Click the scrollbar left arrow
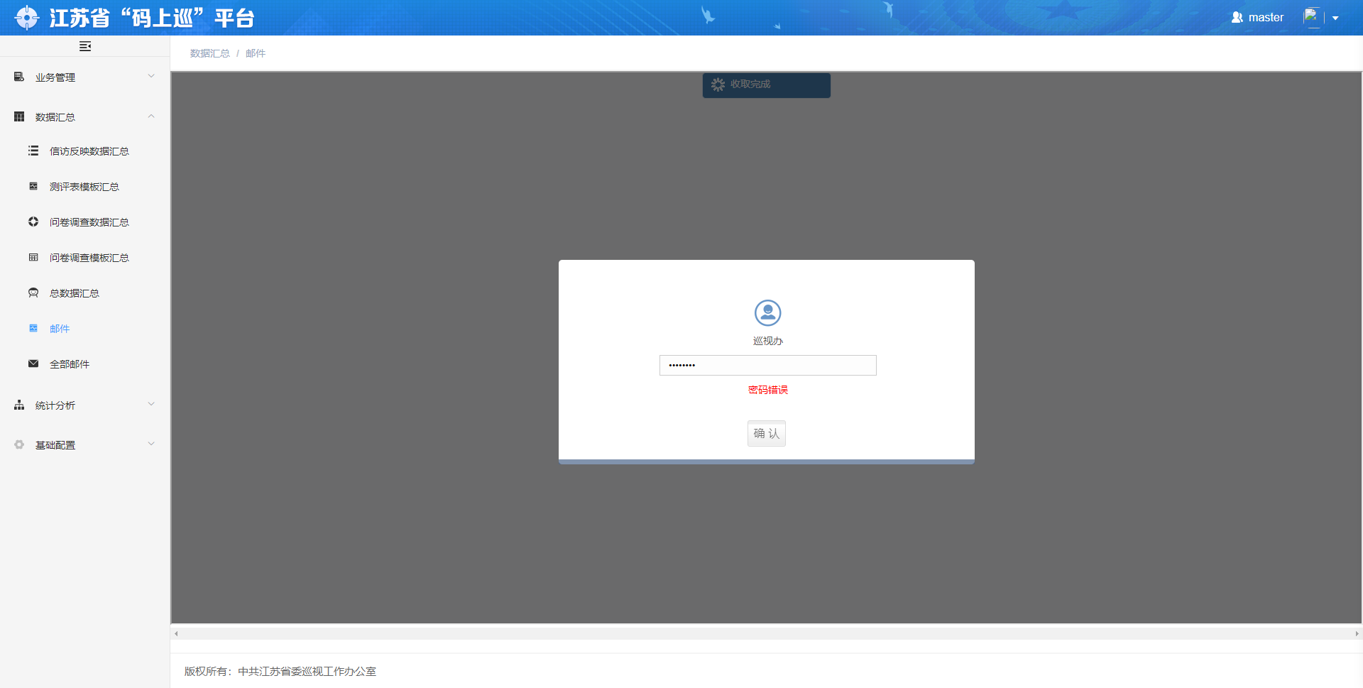This screenshot has height=688, width=1363. tap(176, 633)
